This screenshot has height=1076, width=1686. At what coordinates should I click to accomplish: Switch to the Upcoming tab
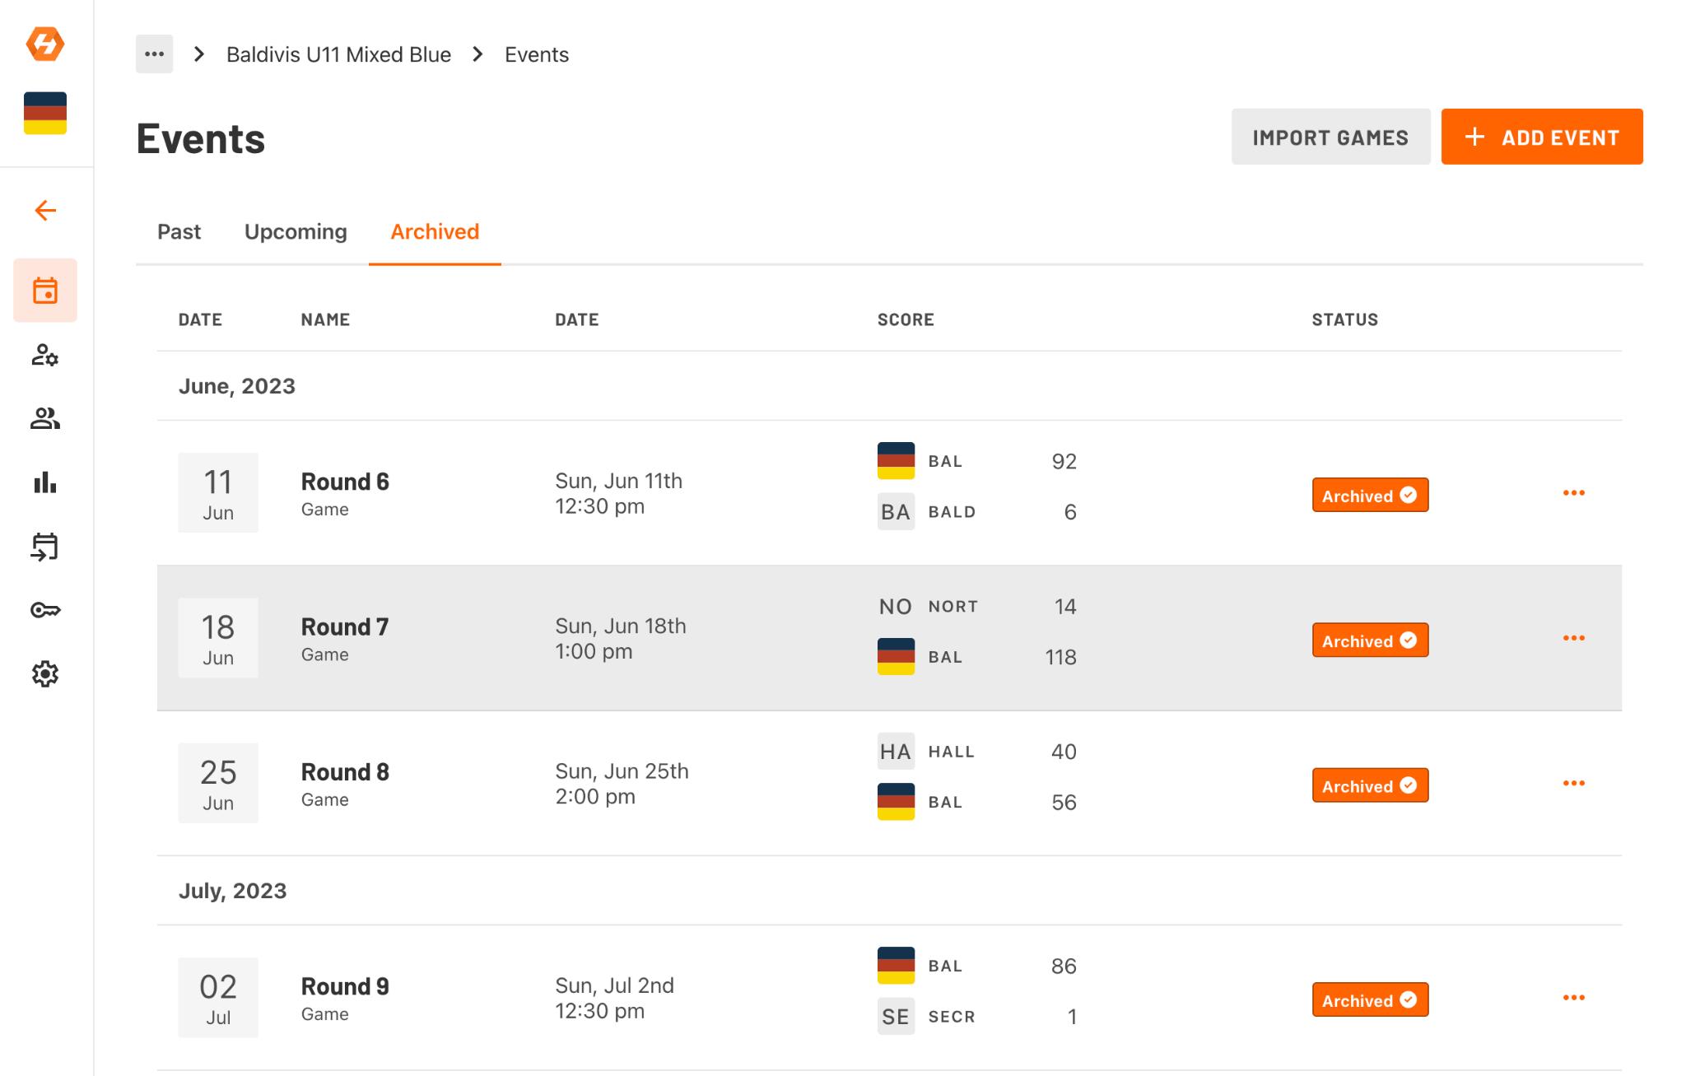[296, 232]
